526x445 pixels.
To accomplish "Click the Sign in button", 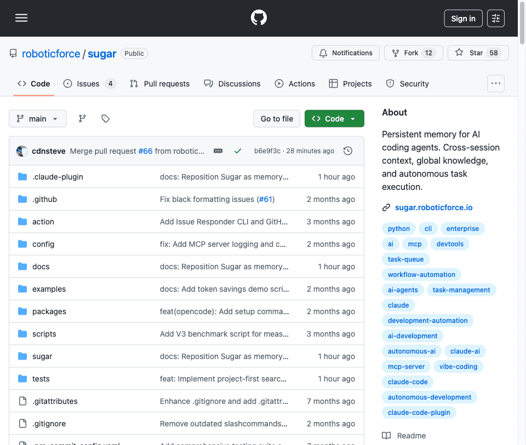I will 464,19.
